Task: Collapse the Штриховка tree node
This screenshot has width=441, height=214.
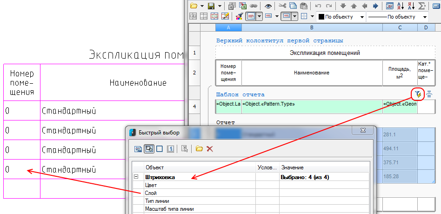Action: click(x=136, y=177)
